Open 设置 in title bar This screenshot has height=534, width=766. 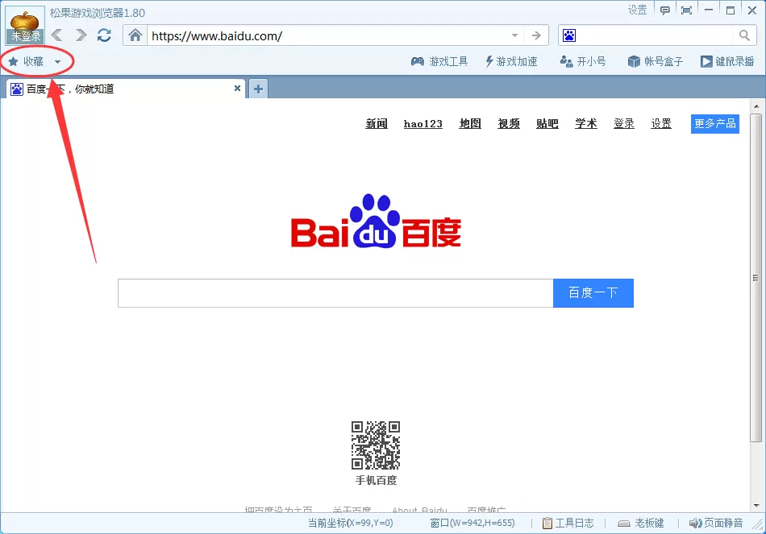click(x=638, y=10)
